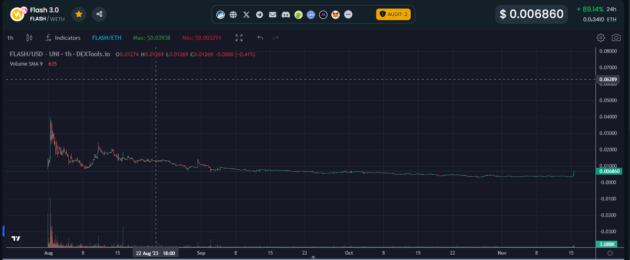Open the CoinMarketCap blue icon
Image resolution: width=630 pixels, height=260 pixels.
point(311,15)
